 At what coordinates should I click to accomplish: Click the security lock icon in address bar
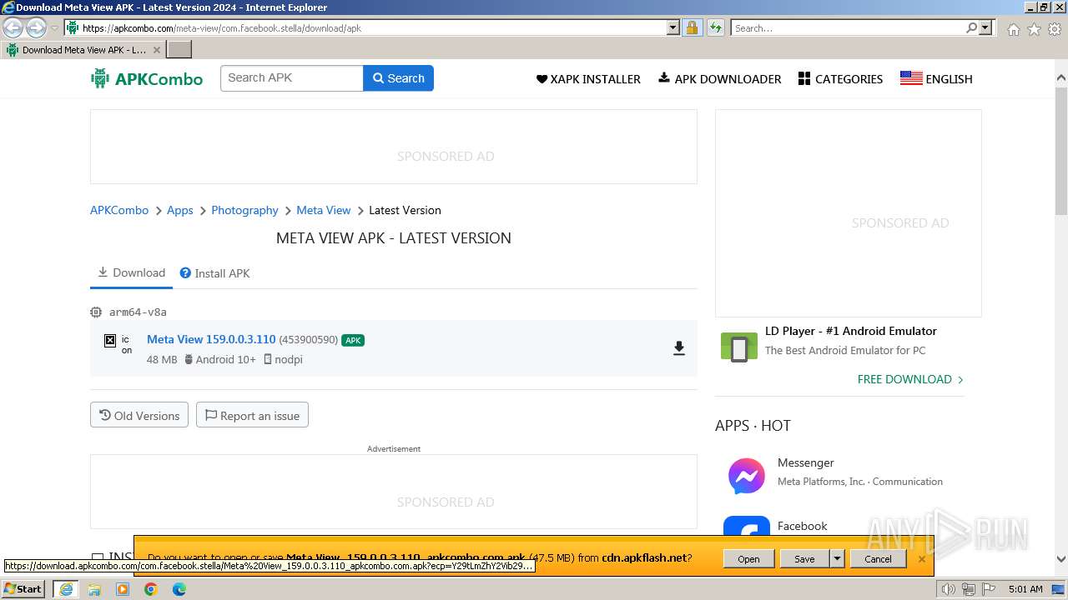(692, 27)
